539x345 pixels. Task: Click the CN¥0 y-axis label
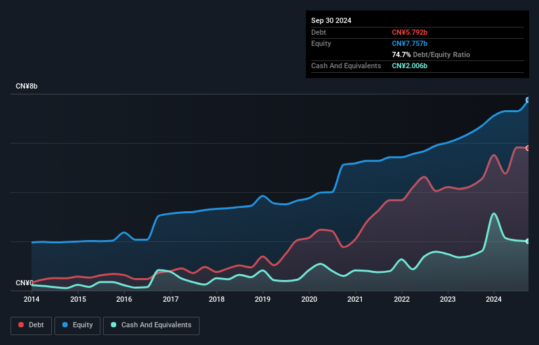point(24,283)
